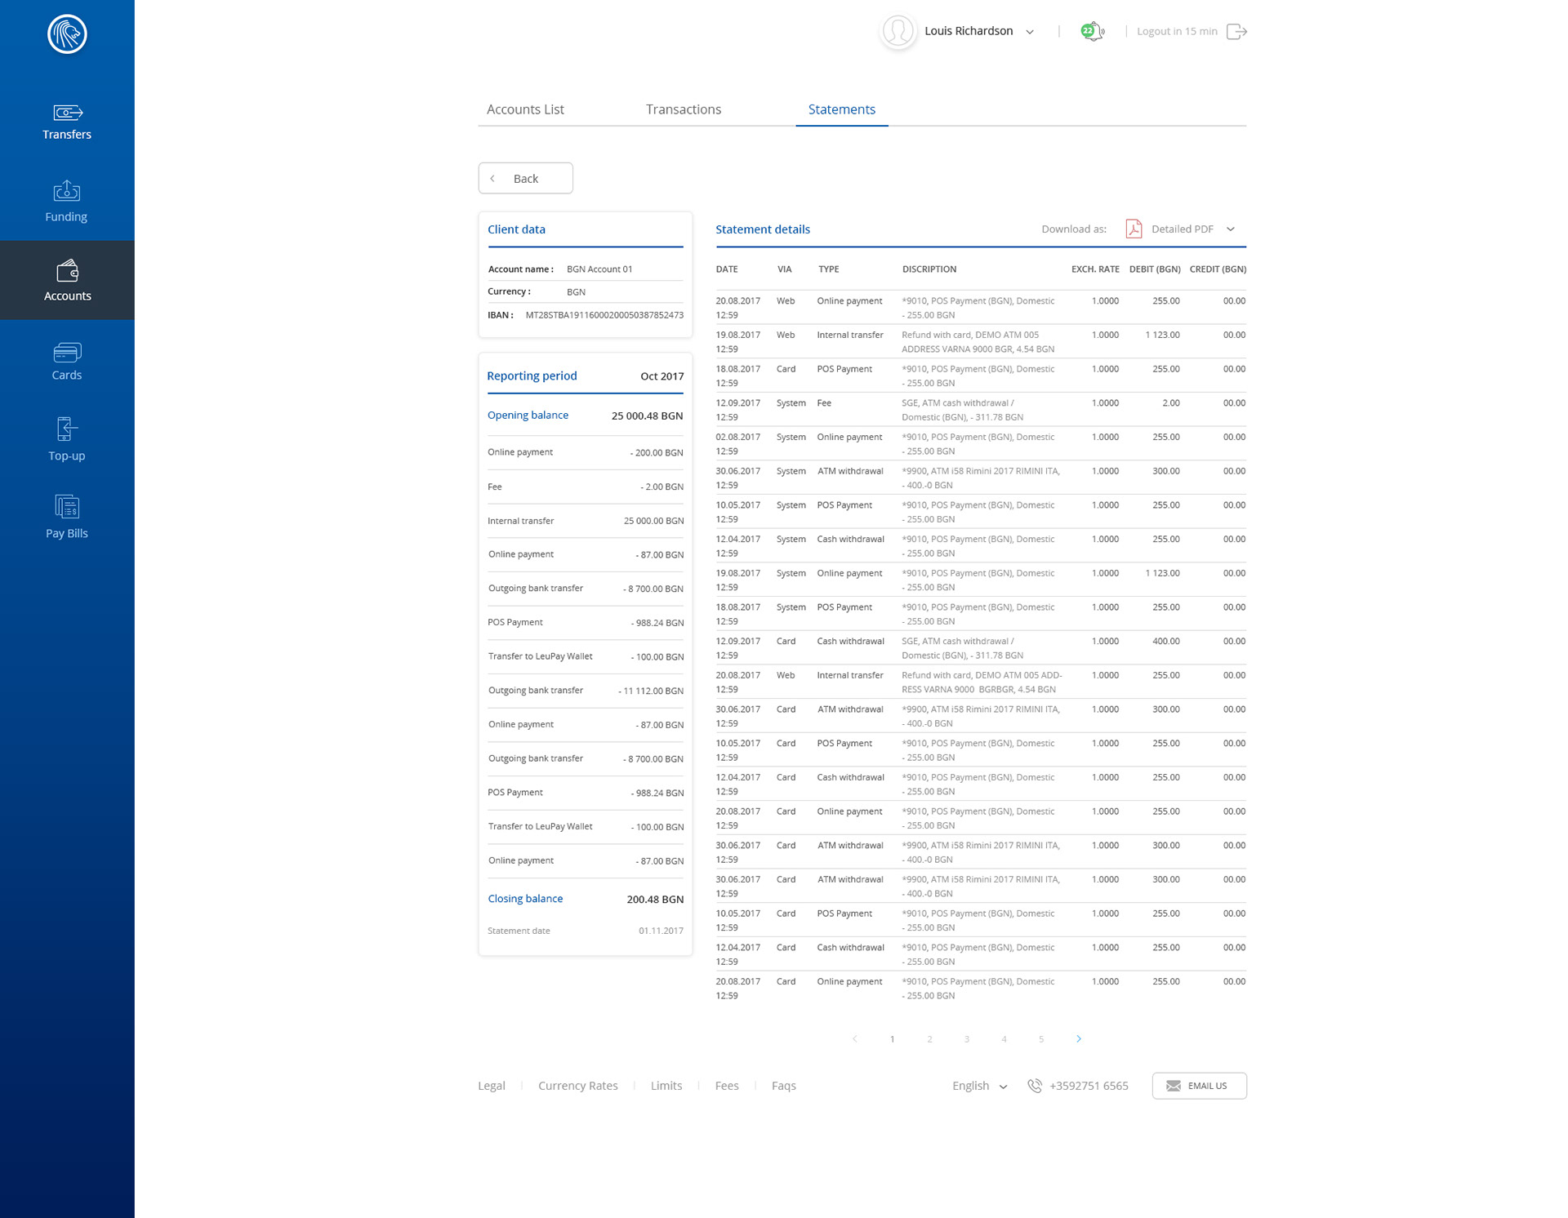This screenshot has width=1568, height=1218.
Task: Open the Accounts wallet icon
Action: click(67, 271)
